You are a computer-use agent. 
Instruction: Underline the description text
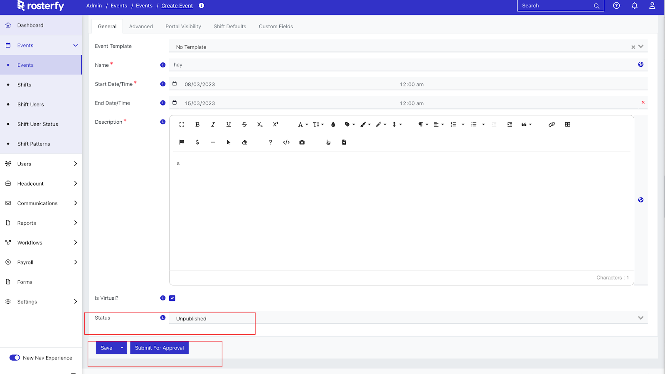229,125
